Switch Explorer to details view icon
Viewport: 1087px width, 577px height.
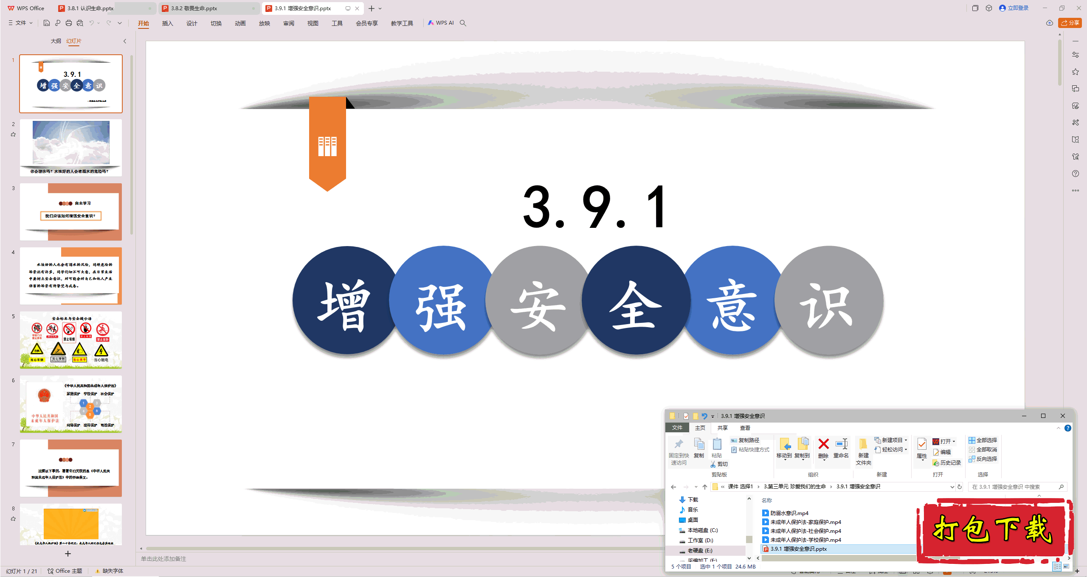(1057, 566)
